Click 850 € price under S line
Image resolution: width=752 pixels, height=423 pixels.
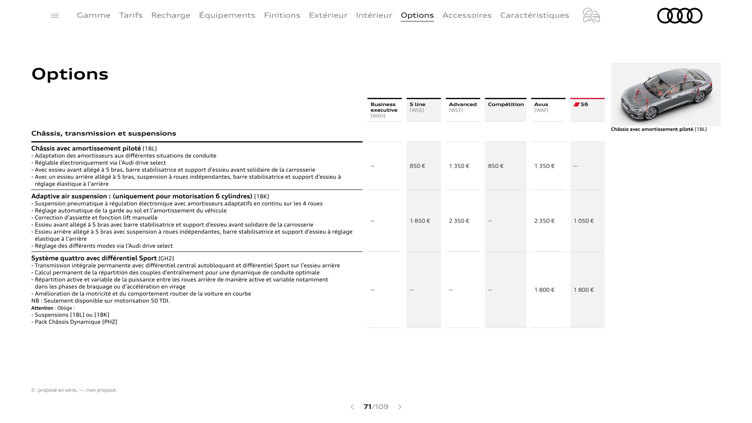pyautogui.click(x=417, y=166)
